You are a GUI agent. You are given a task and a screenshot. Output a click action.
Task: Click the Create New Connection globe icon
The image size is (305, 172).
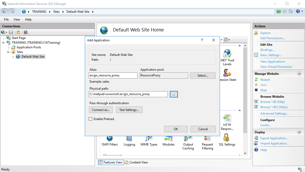3,32
